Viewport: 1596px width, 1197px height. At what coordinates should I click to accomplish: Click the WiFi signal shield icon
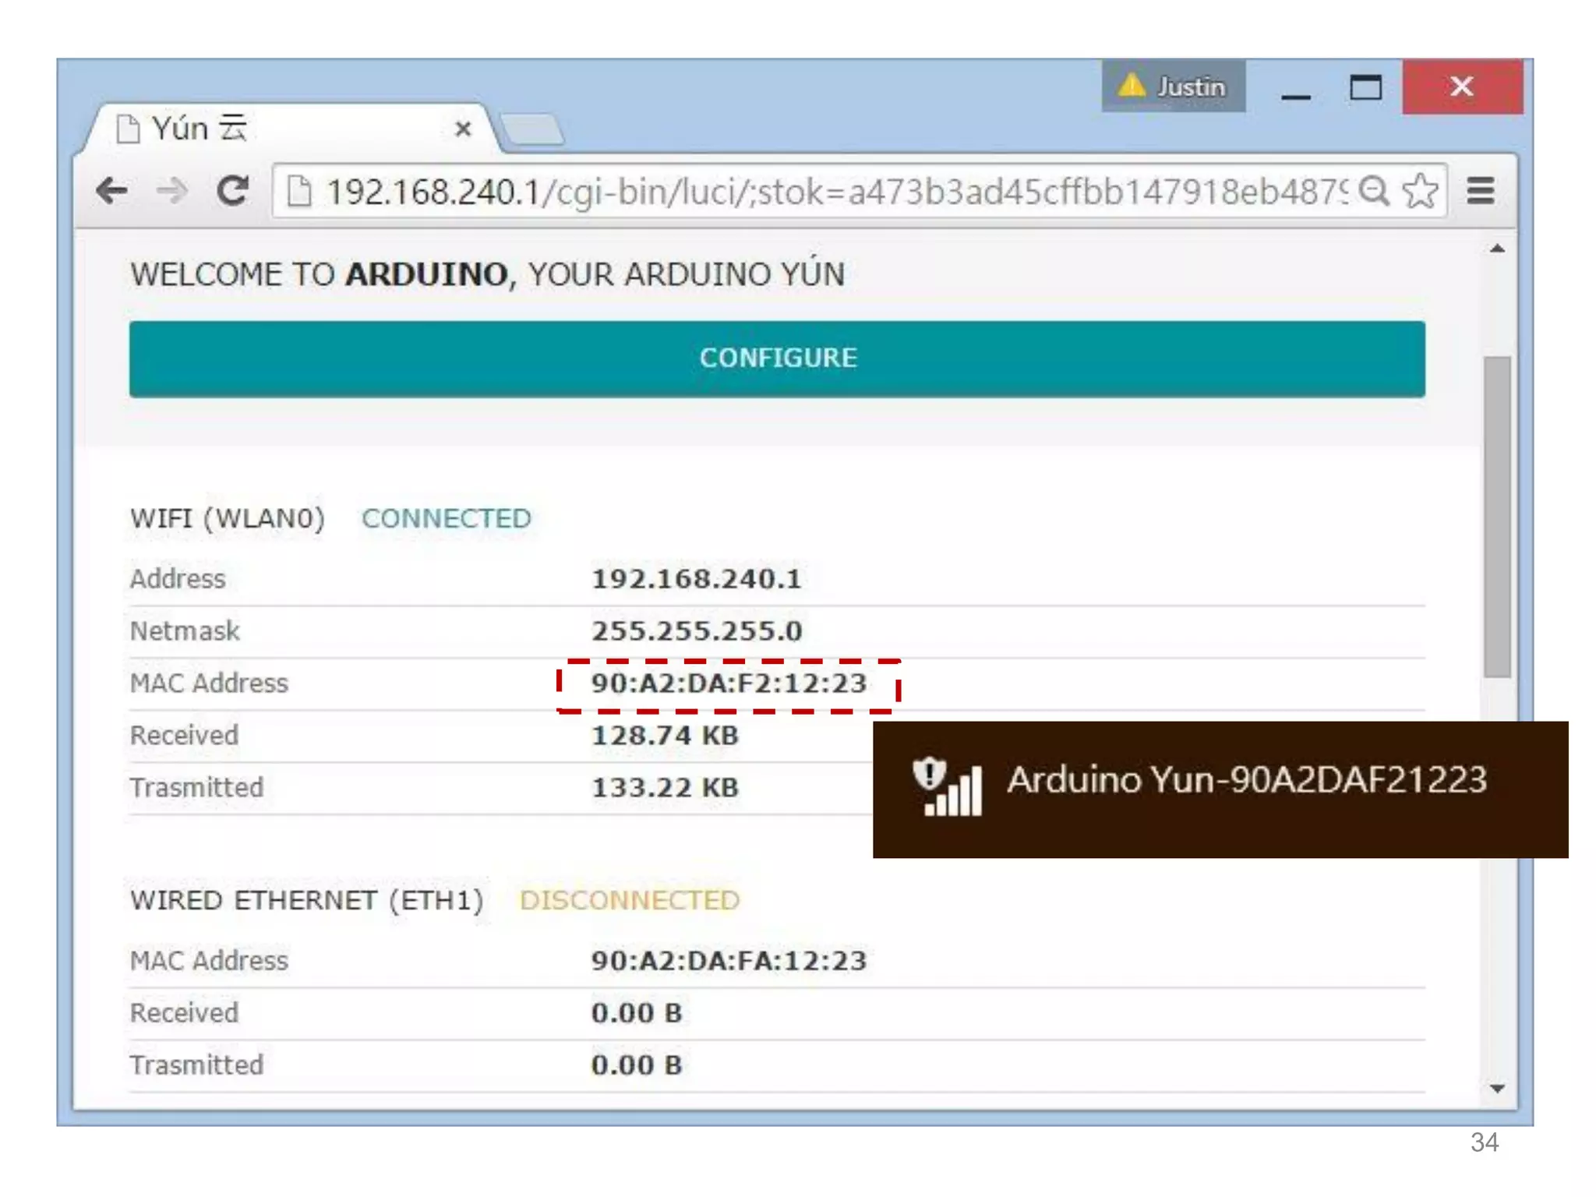click(x=948, y=787)
